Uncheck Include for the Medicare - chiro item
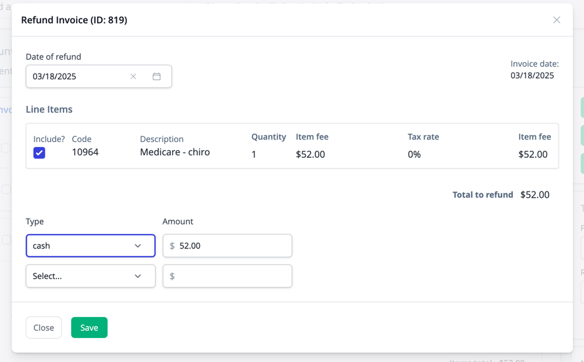 (x=39, y=153)
